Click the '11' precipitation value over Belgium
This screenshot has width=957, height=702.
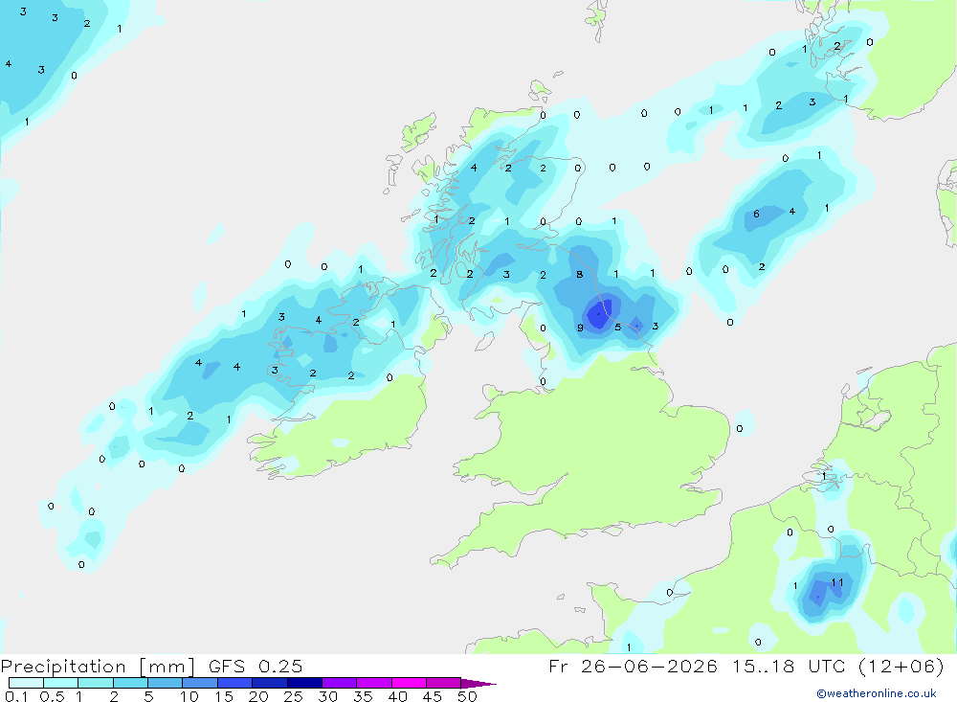(837, 582)
